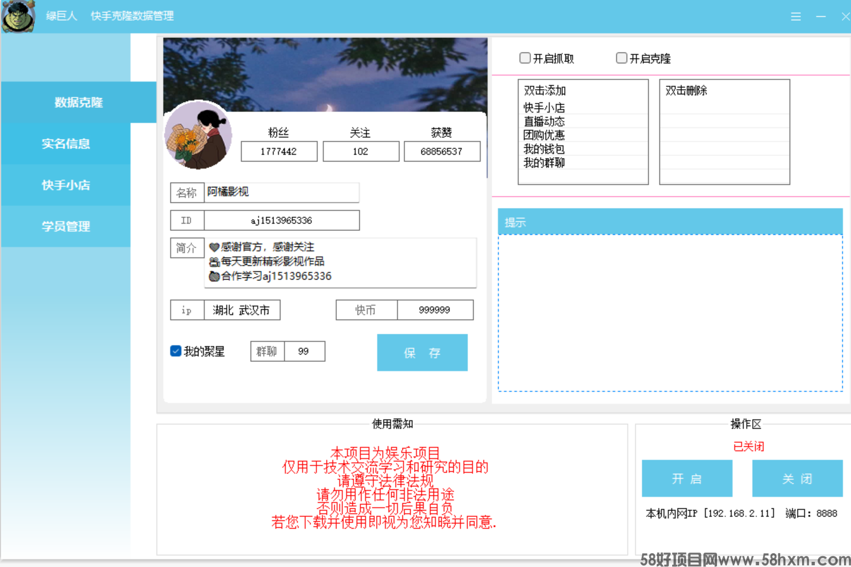Viewport: 851px width, 567px height.
Task: Click into the 简介 bio text area
Action: 340,263
